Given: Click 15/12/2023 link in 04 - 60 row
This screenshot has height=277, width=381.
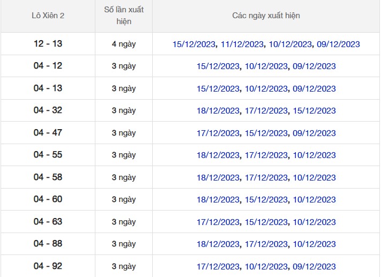Looking at the screenshot, I should (266, 200).
